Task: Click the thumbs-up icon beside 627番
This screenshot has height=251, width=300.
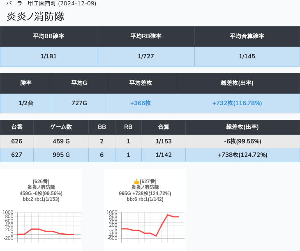Action: point(136,182)
